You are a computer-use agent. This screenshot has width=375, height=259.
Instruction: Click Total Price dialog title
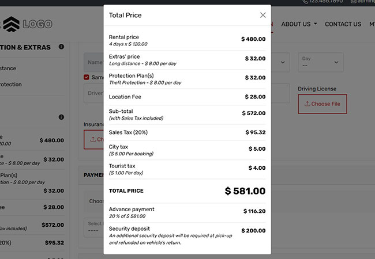coord(125,16)
